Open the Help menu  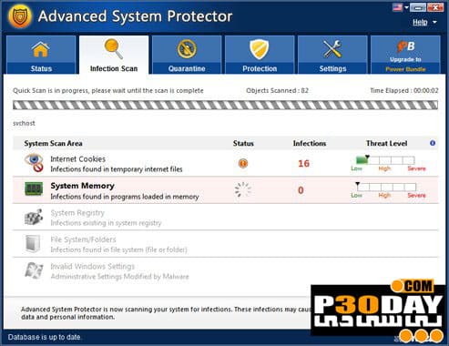pyautogui.click(x=420, y=22)
